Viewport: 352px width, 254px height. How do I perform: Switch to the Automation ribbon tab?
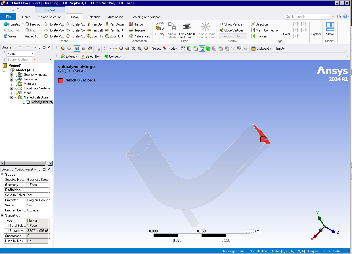click(x=115, y=17)
